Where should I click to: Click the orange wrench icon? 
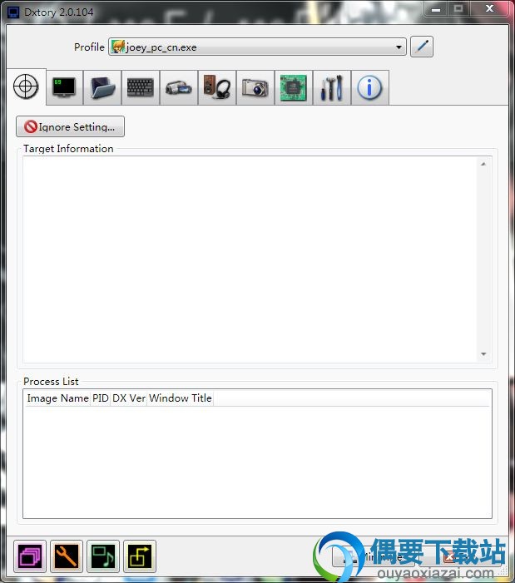[67, 556]
